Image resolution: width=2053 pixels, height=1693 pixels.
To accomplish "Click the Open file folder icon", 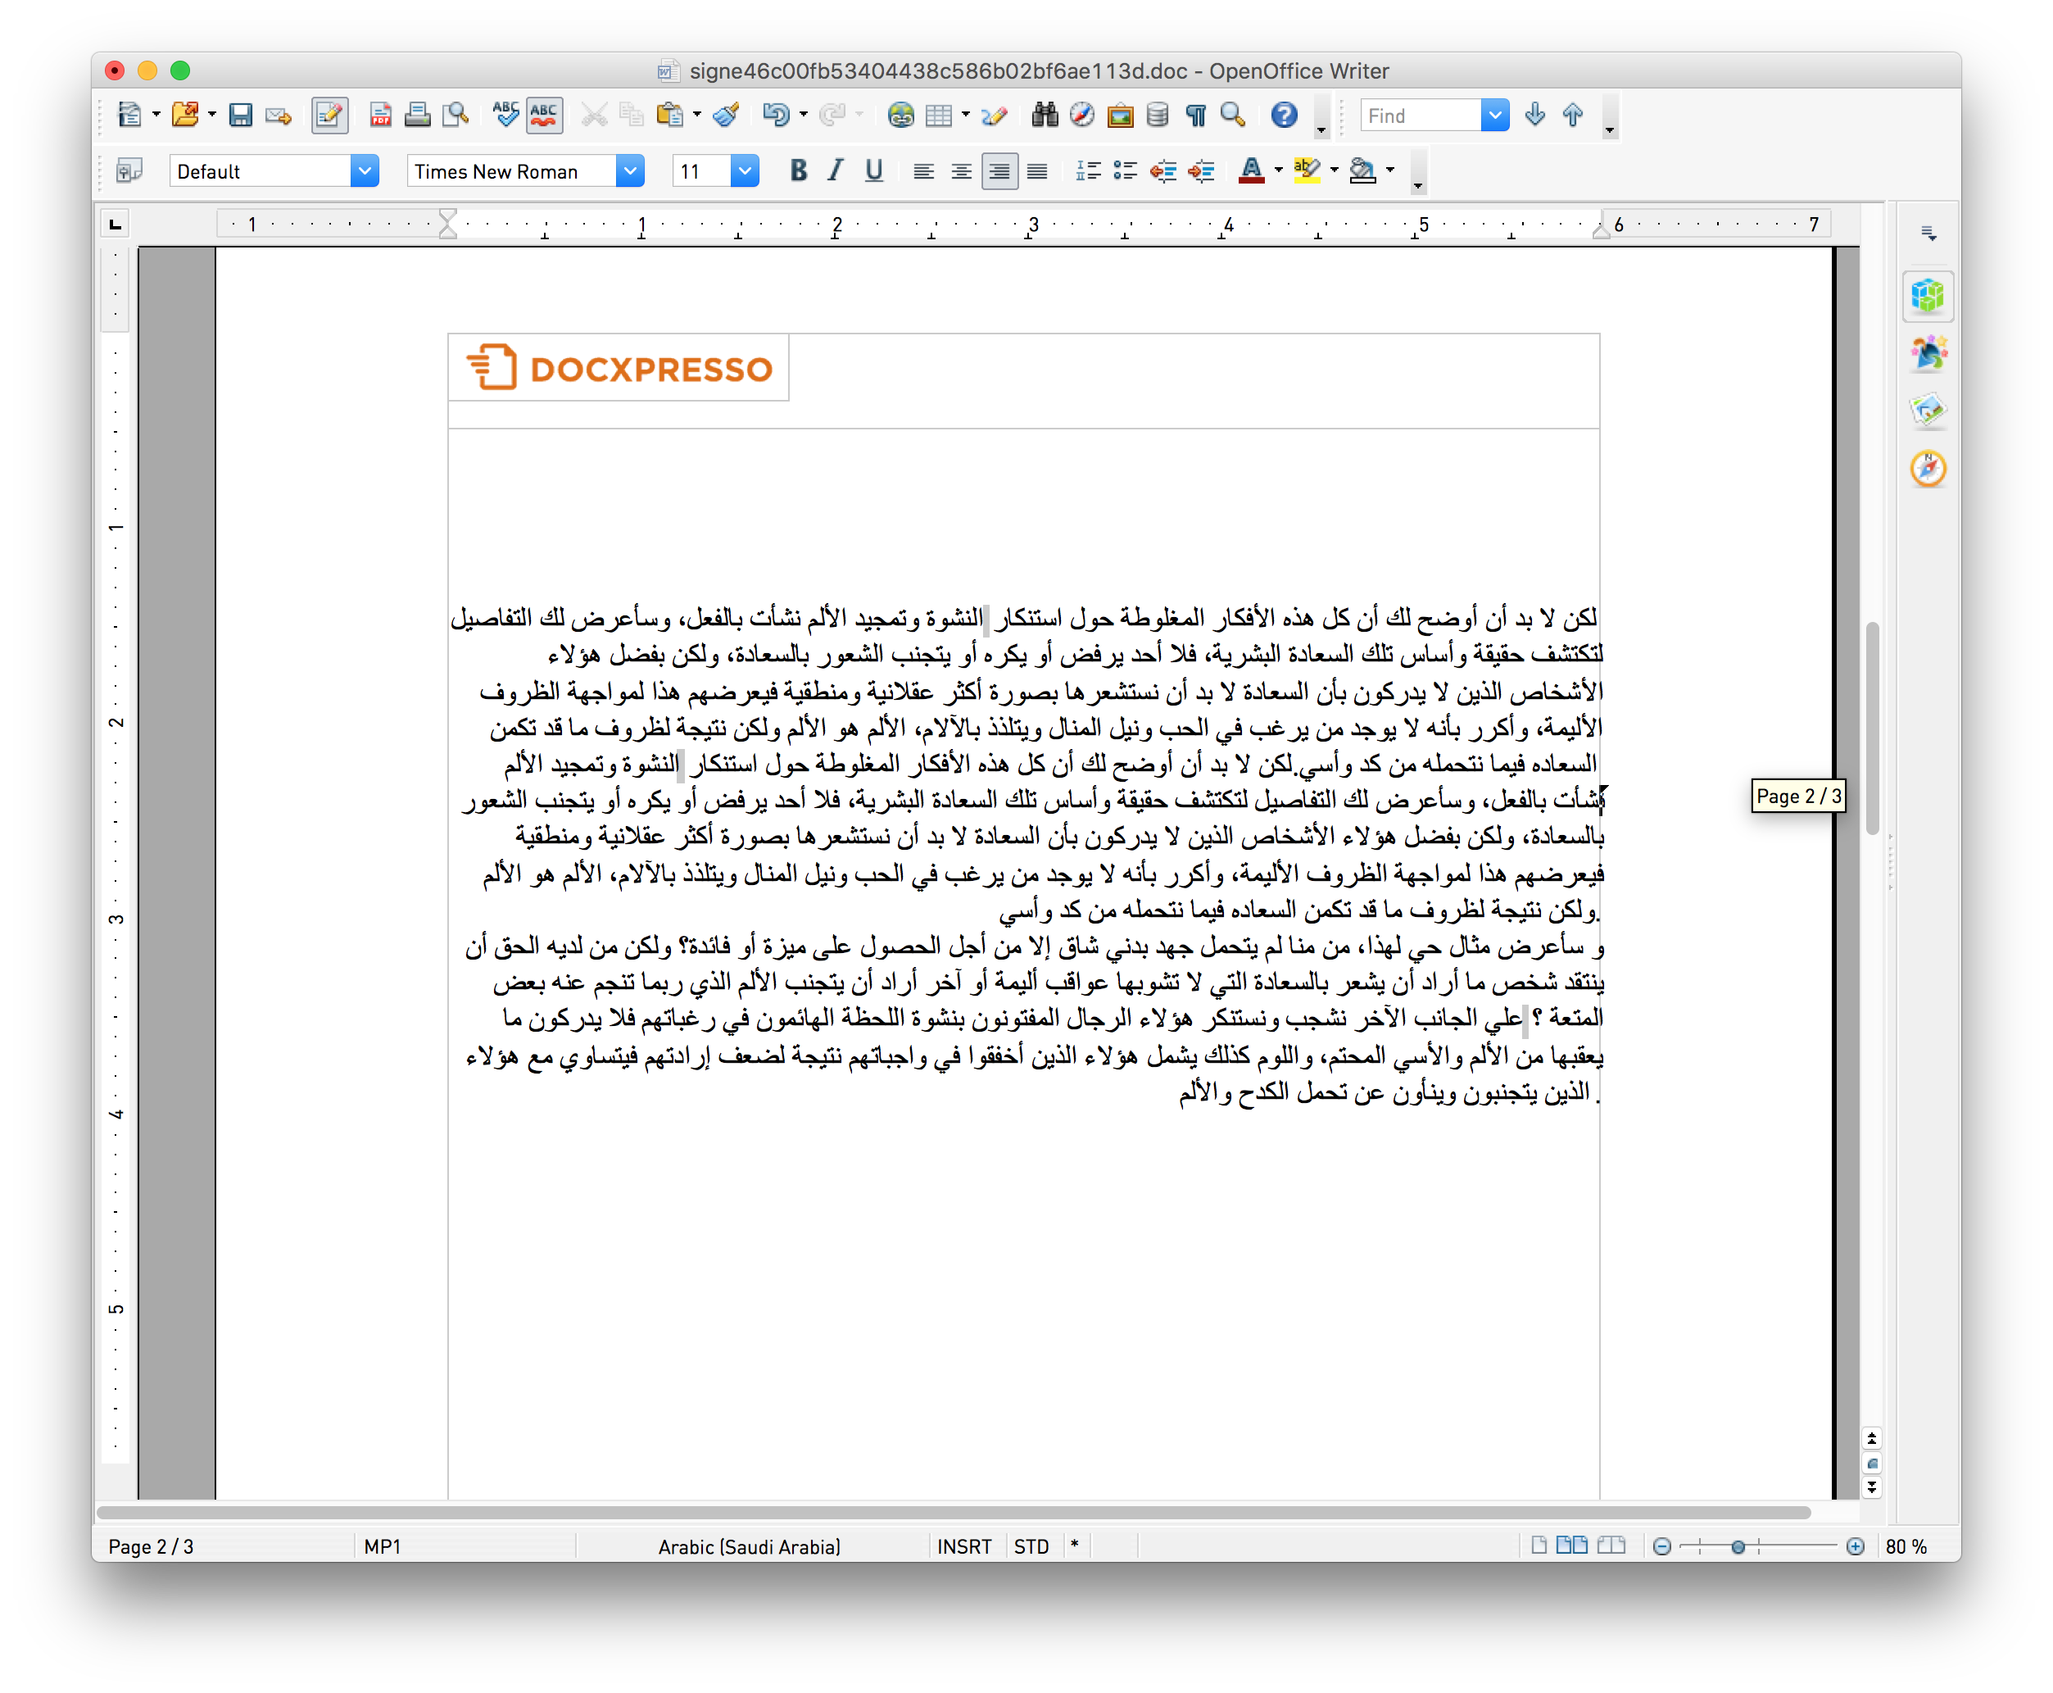I will [184, 115].
